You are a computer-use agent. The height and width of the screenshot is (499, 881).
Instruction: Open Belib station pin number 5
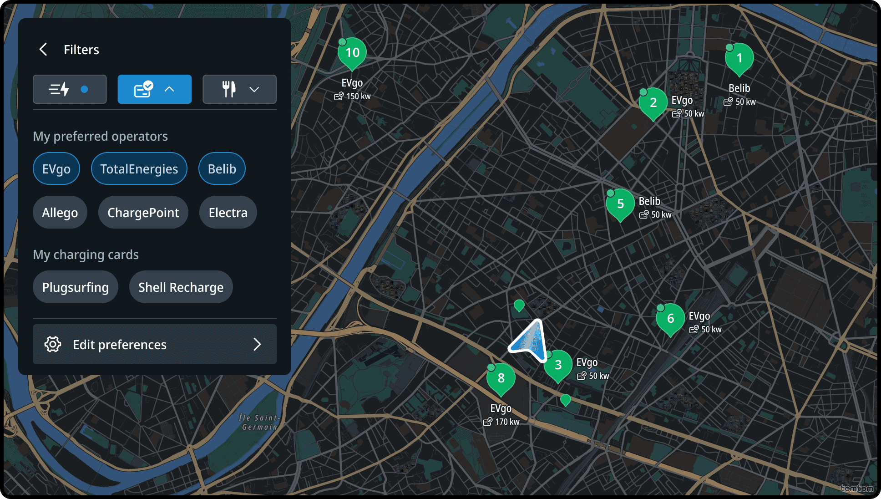coord(620,204)
